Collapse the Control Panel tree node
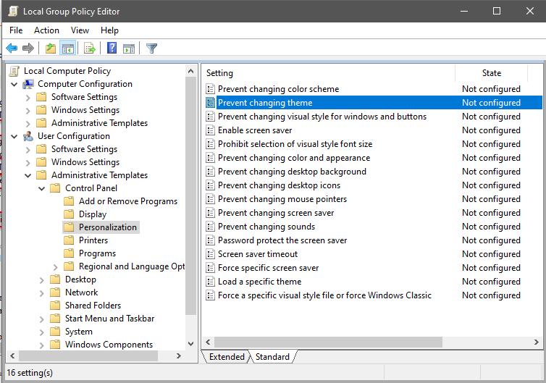The width and height of the screenshot is (546, 383). pyautogui.click(x=42, y=188)
